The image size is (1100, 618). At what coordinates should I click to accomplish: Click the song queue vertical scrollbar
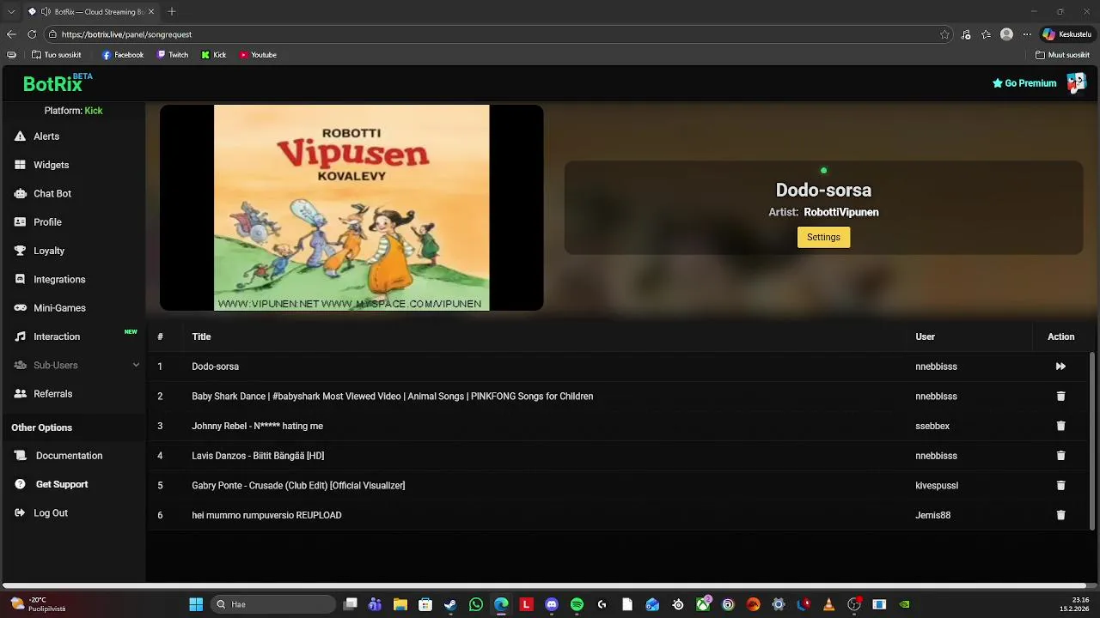[x=1093, y=441]
